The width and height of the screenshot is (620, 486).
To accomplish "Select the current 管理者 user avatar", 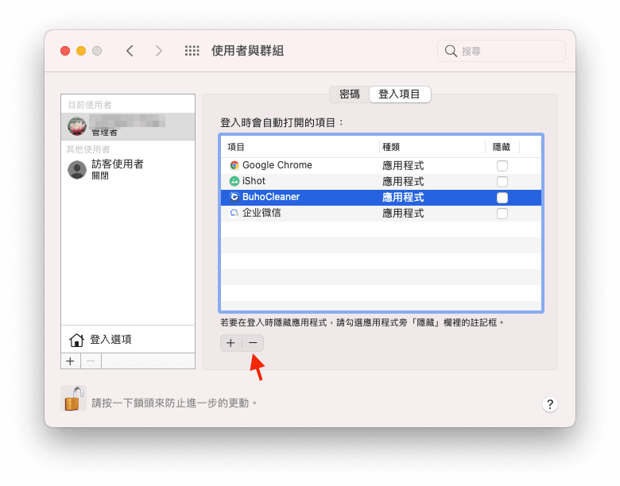I will 77,126.
